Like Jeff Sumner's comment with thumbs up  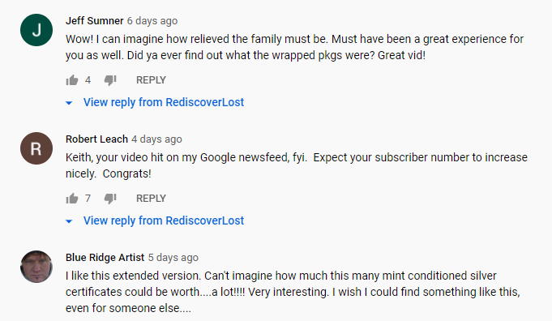tap(72, 80)
